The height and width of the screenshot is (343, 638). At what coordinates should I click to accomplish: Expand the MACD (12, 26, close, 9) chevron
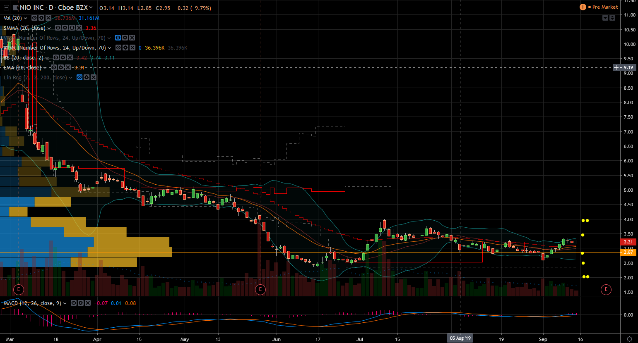coord(65,303)
